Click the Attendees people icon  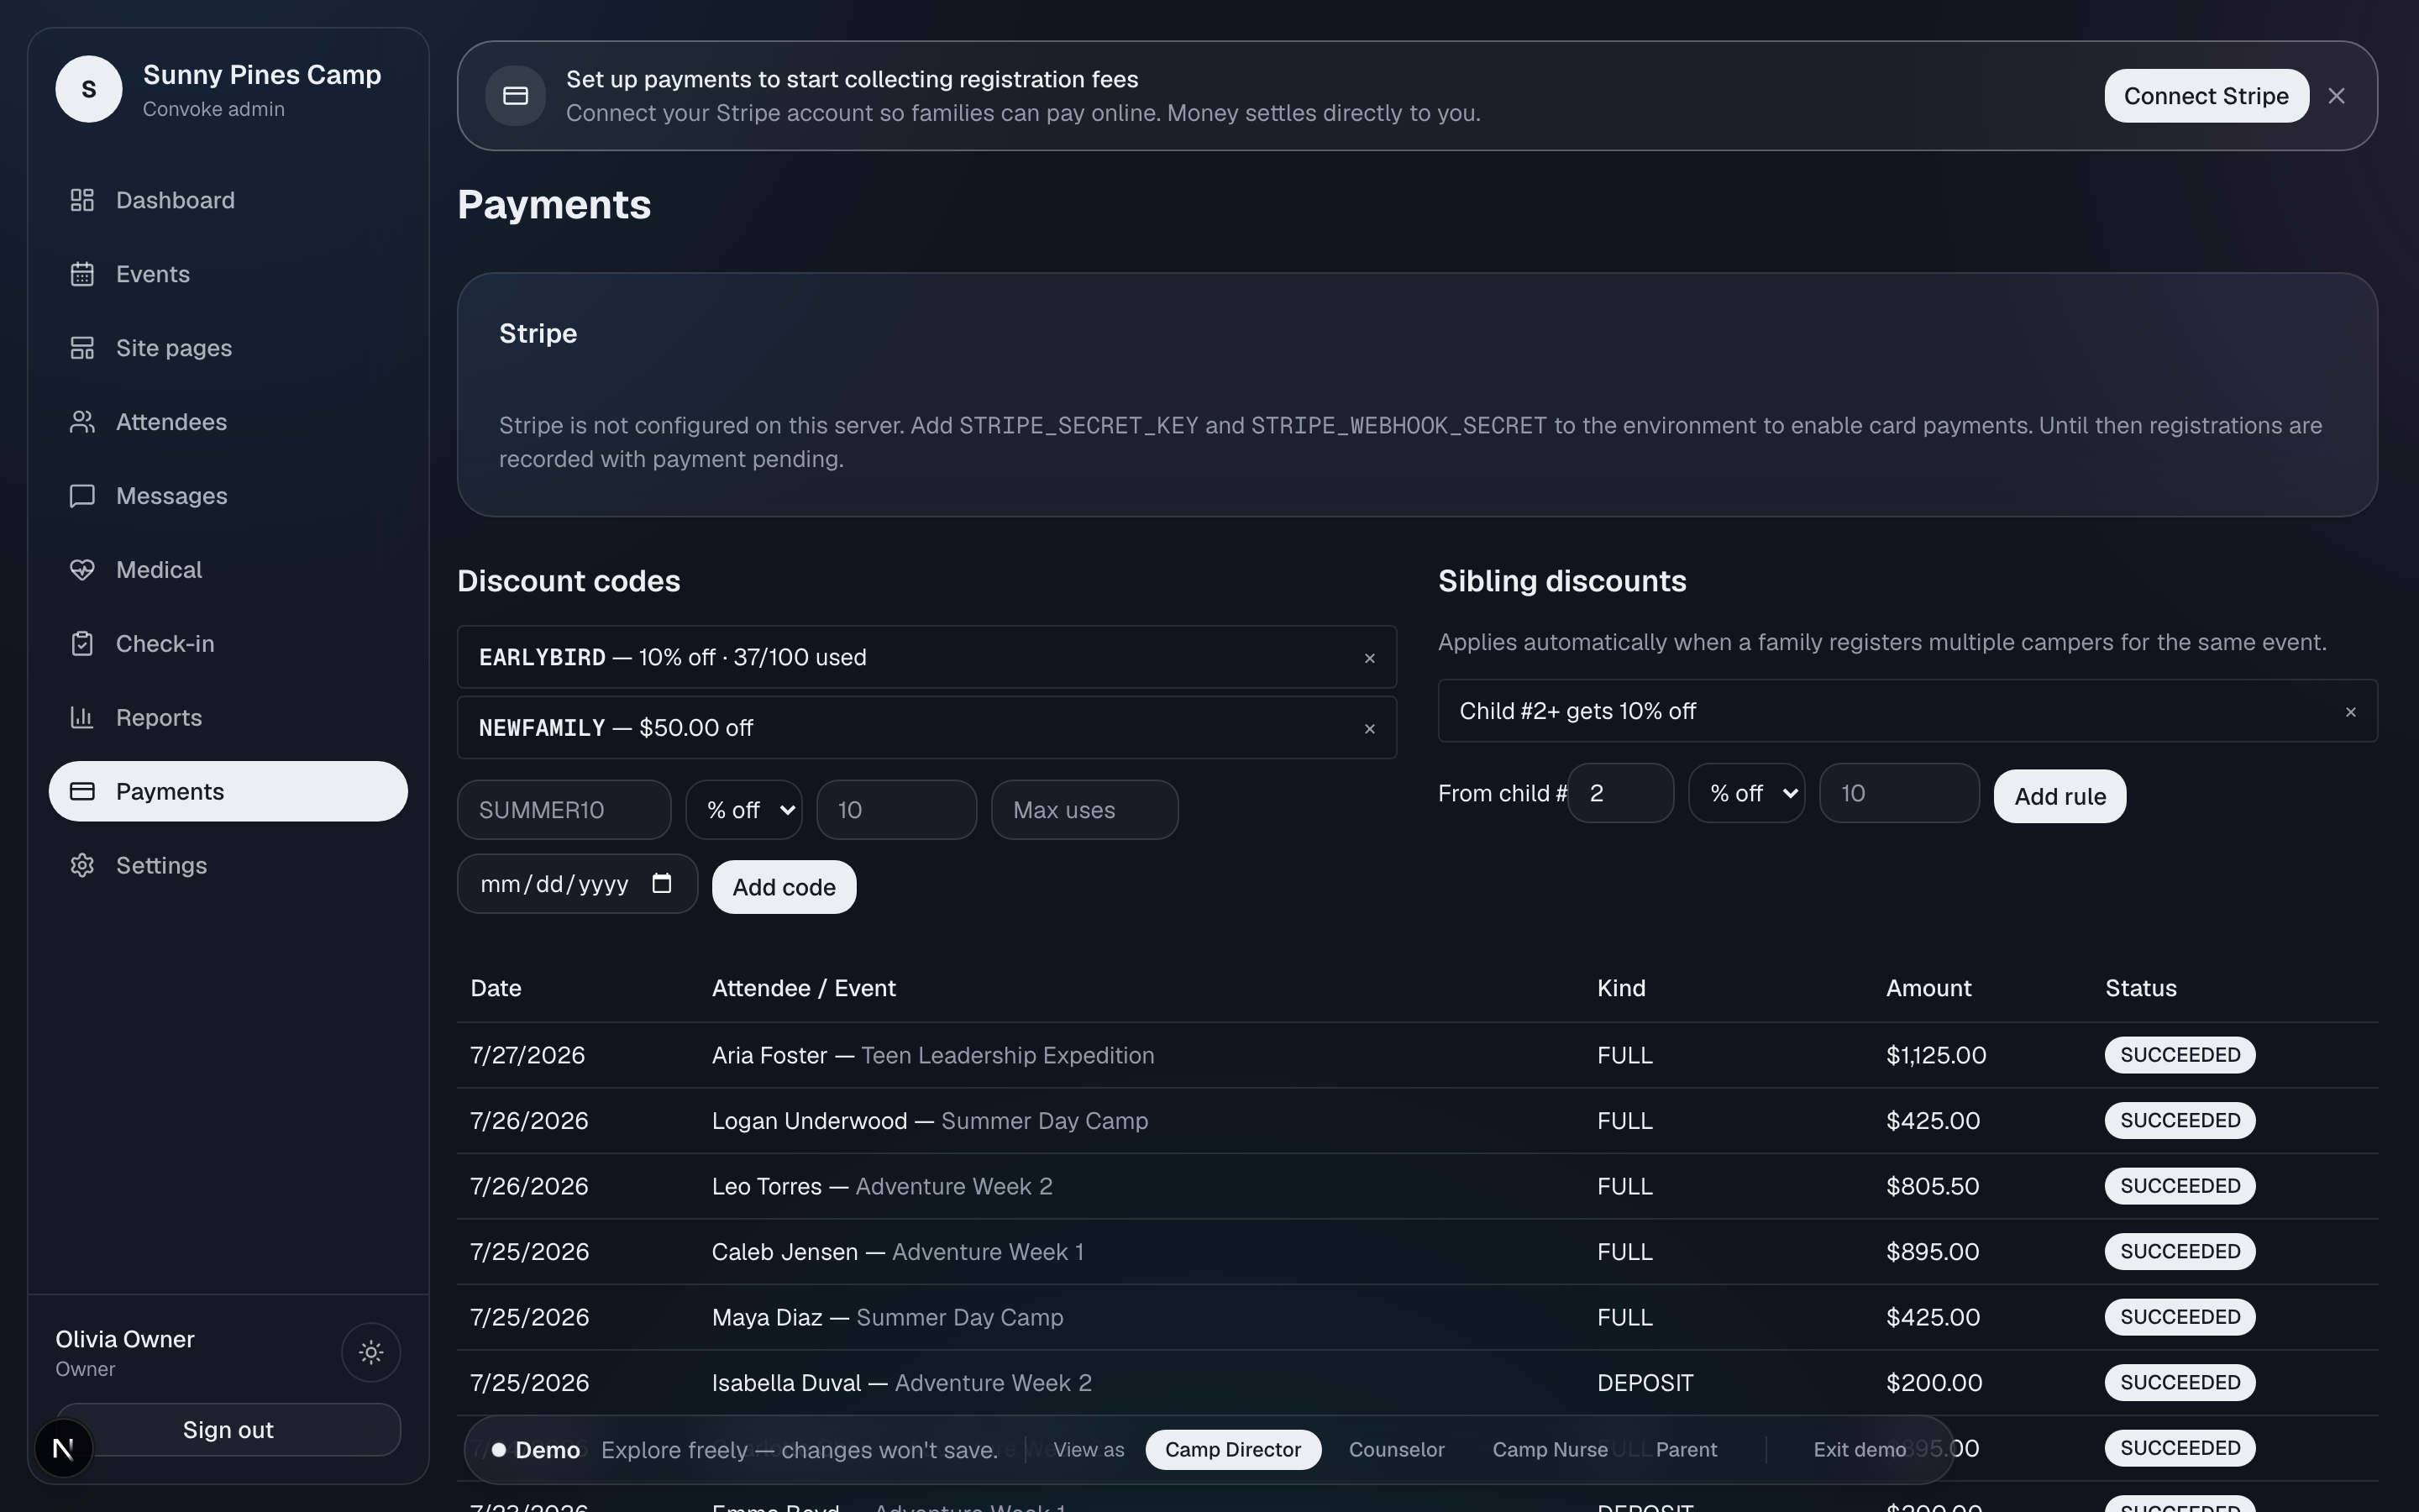[x=82, y=422]
